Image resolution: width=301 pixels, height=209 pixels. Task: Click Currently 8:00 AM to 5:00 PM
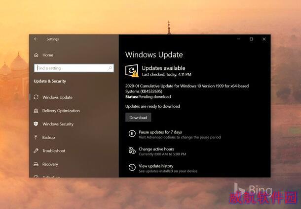pyautogui.click(x=162, y=154)
